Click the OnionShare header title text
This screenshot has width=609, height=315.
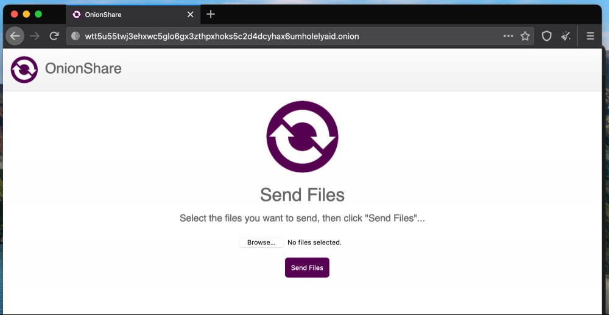[83, 69]
